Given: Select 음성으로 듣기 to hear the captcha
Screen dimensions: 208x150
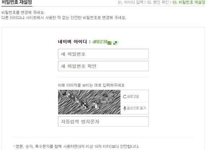Looking at the screenshot, I should tap(136, 108).
